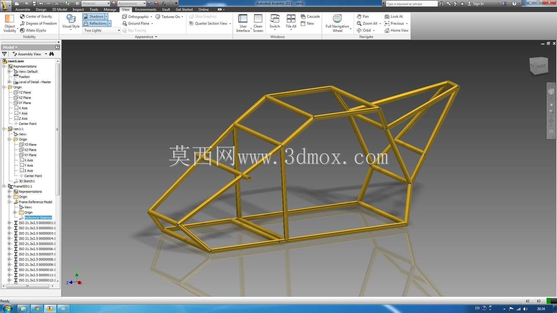Open Model browser help icon
The height and width of the screenshot is (313, 557).
[57, 47]
